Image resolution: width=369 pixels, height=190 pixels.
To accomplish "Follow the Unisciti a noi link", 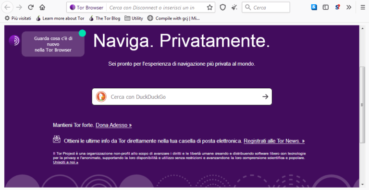I will click(66, 162).
